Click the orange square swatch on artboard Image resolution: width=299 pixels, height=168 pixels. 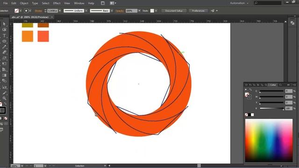28,36
